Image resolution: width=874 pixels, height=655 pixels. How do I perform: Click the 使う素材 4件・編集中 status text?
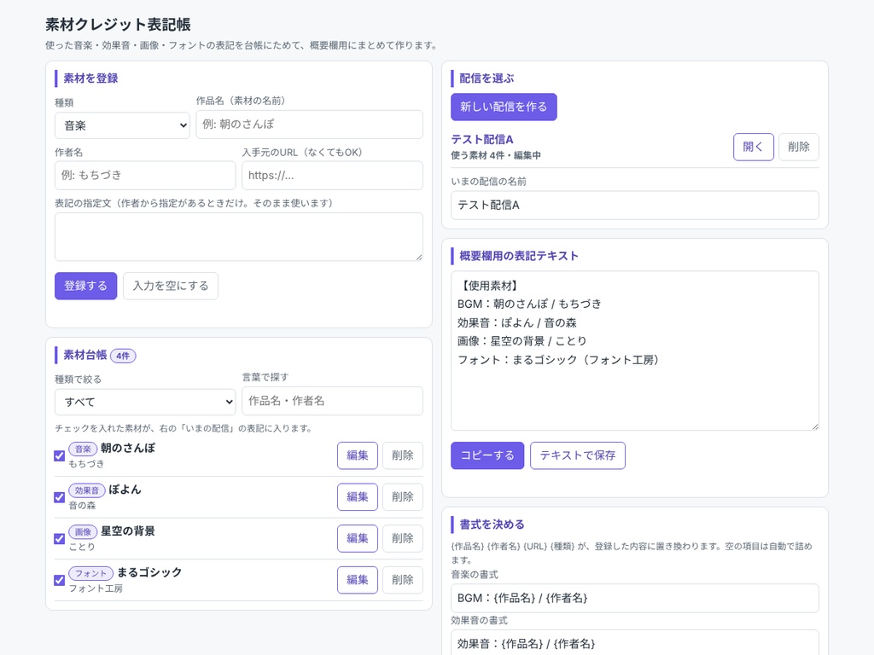pos(496,155)
